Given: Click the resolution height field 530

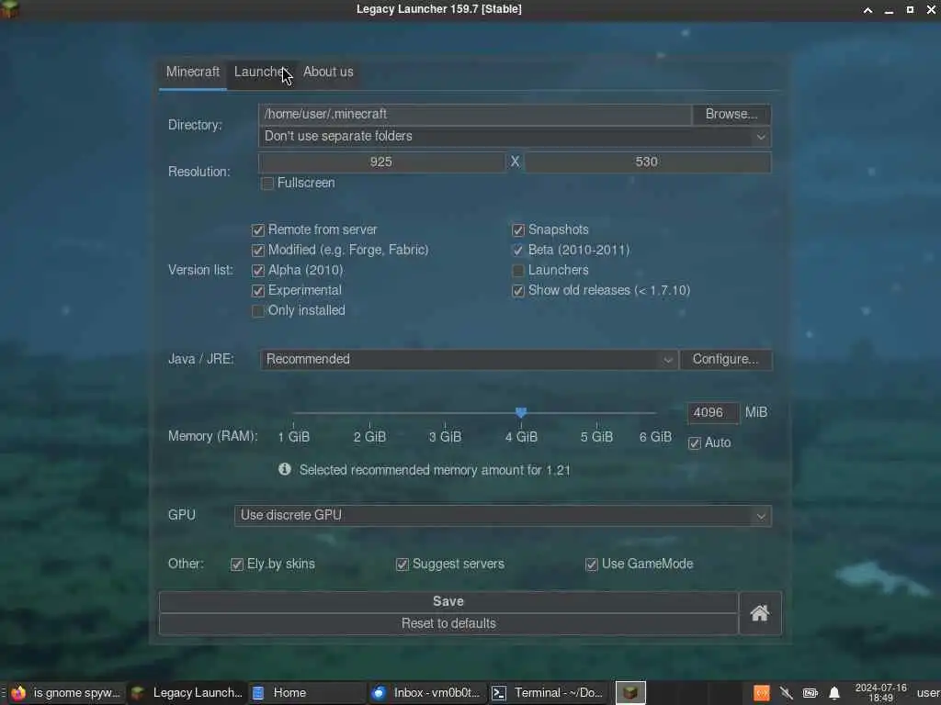Looking at the screenshot, I should (x=648, y=162).
